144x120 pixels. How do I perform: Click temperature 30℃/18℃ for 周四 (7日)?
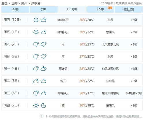[x=87, y=105]
